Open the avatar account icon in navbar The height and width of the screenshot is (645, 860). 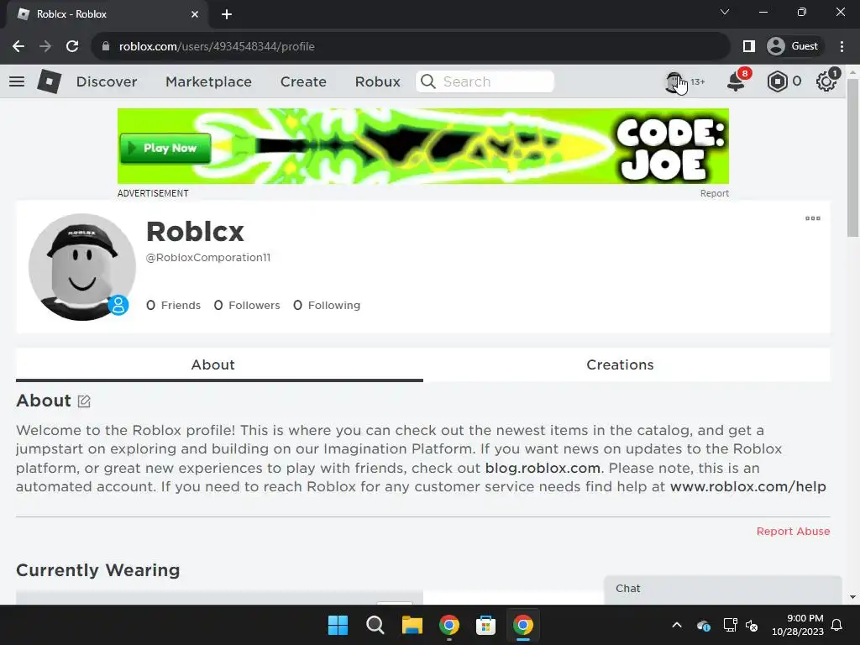674,81
